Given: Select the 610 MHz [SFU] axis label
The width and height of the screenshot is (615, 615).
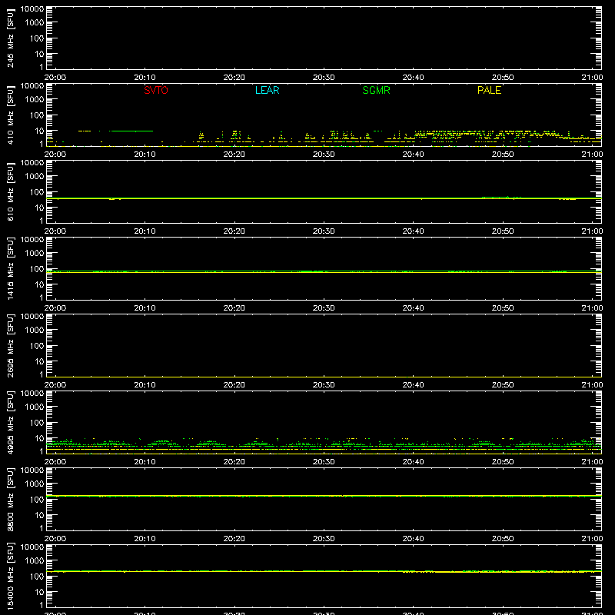Looking at the screenshot, I should click(x=10, y=191).
